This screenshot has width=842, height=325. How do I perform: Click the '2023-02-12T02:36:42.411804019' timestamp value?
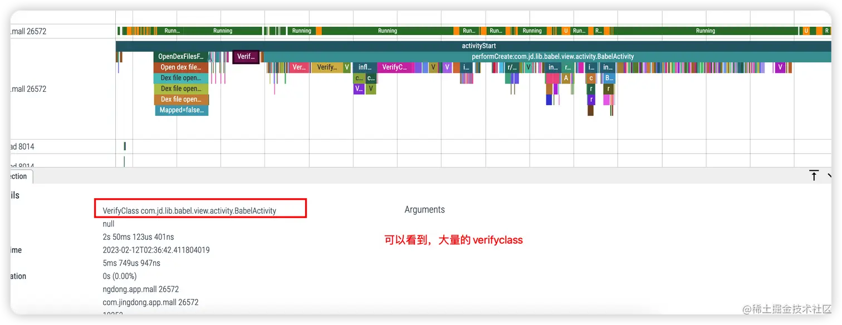156,250
